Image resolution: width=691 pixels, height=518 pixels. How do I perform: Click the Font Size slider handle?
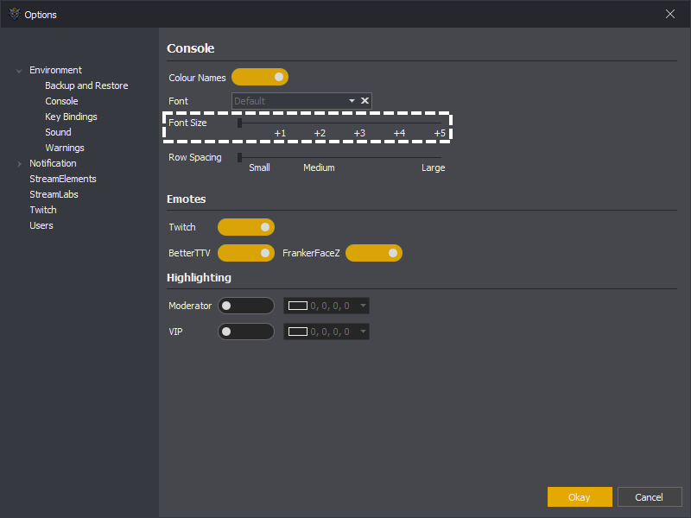tap(240, 123)
